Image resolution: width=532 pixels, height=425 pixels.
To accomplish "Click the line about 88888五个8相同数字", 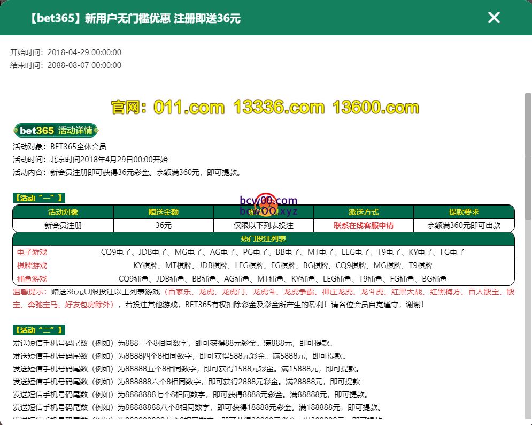I will tap(187, 369).
